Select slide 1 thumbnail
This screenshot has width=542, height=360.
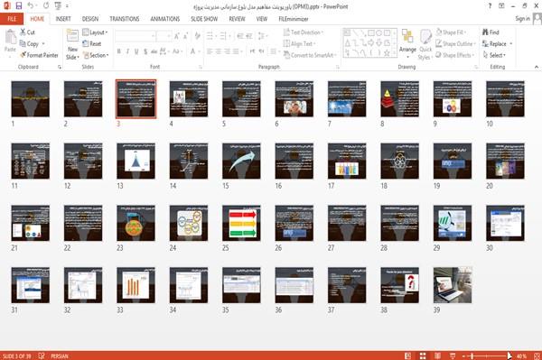tap(31, 98)
